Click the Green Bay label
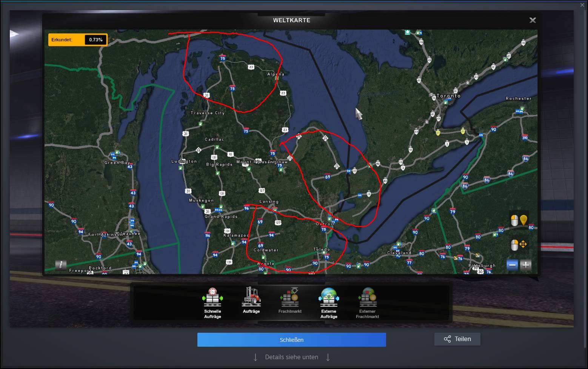Screen dimensions: 588x369 (x=117, y=163)
